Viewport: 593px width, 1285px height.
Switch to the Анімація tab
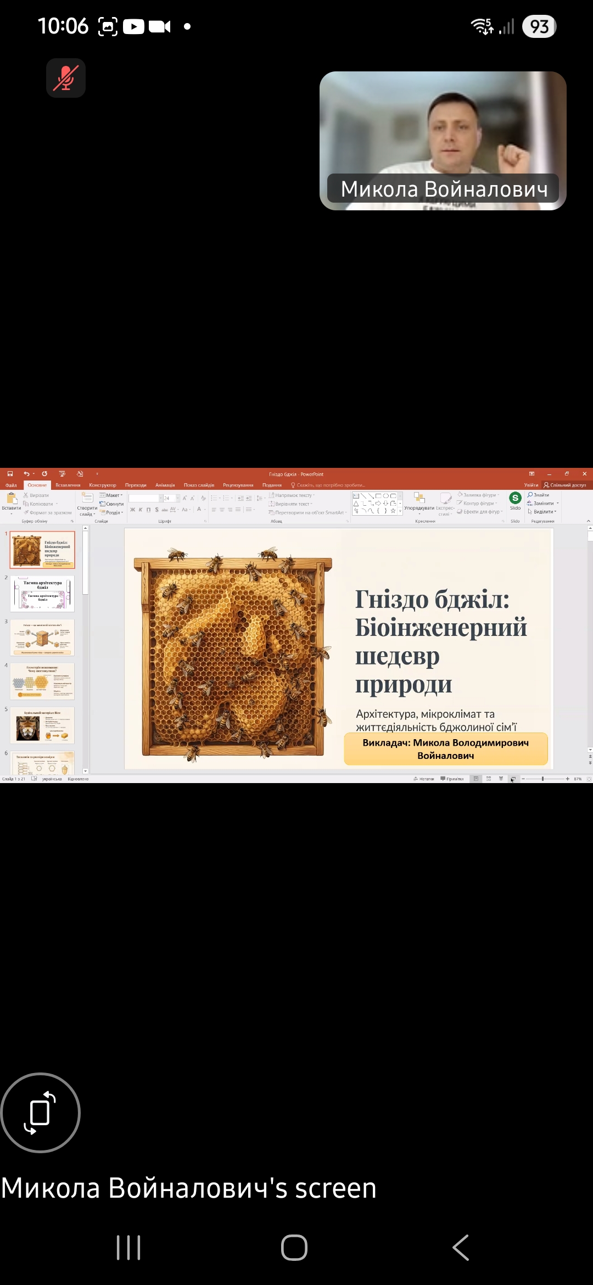click(x=165, y=485)
